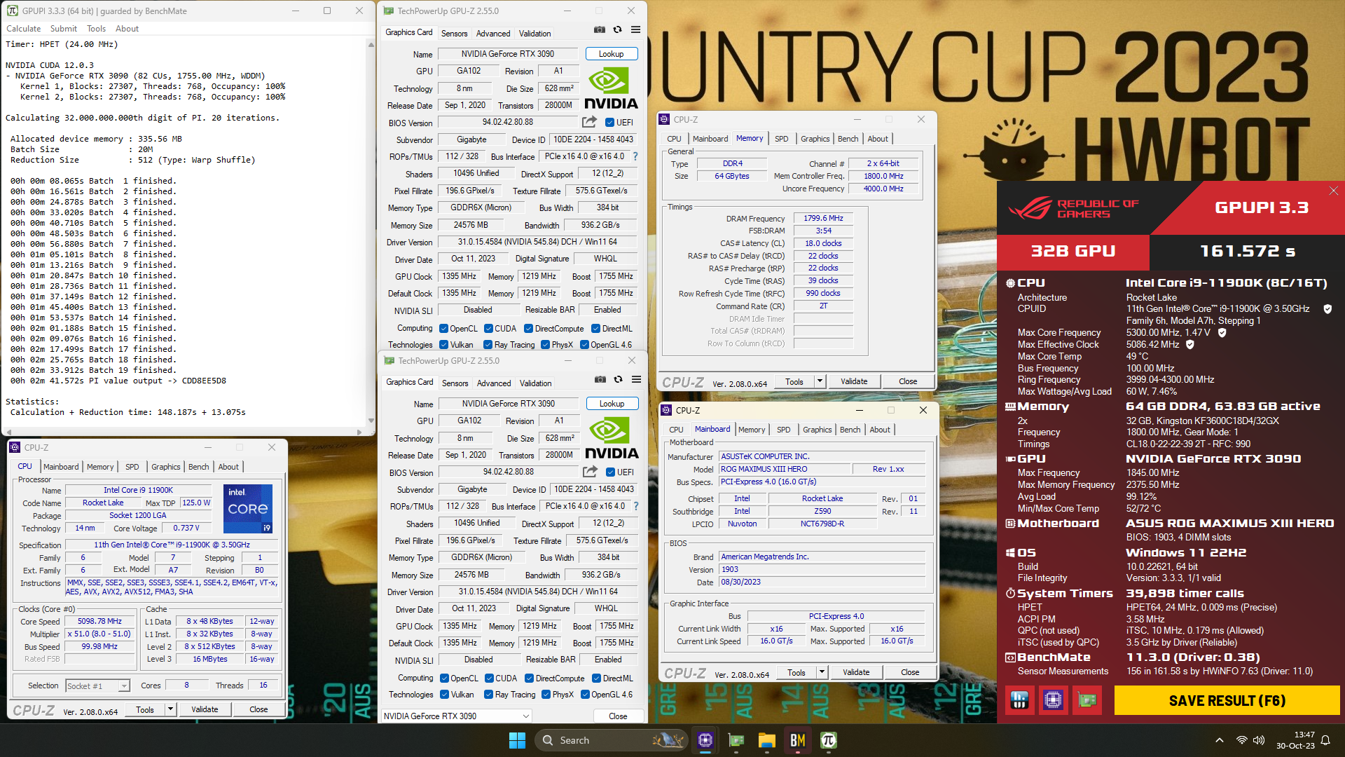Image resolution: width=1345 pixels, height=757 pixels.
Task: Toggle the Ray Tracing checkbox in the top GPU-Z
Action: [488, 345]
